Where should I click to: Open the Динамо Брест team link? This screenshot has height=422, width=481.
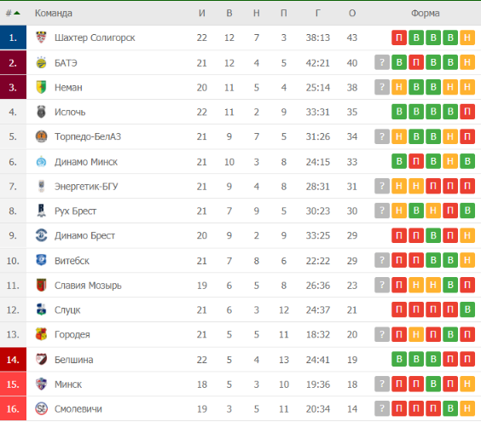(x=84, y=235)
